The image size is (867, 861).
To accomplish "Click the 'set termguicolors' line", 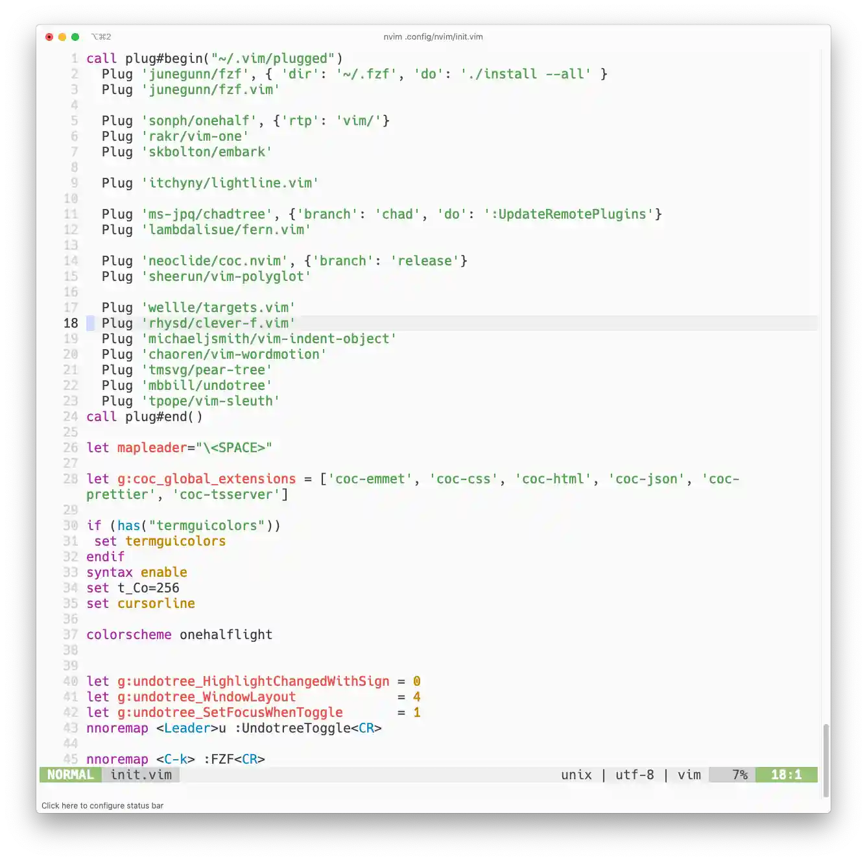I will click(160, 541).
